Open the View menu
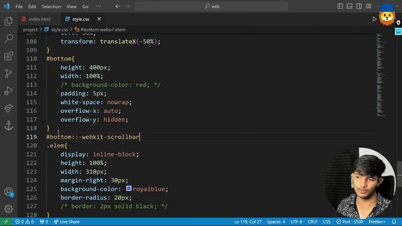Viewport: 402px width, 226px height. pos(72,6)
